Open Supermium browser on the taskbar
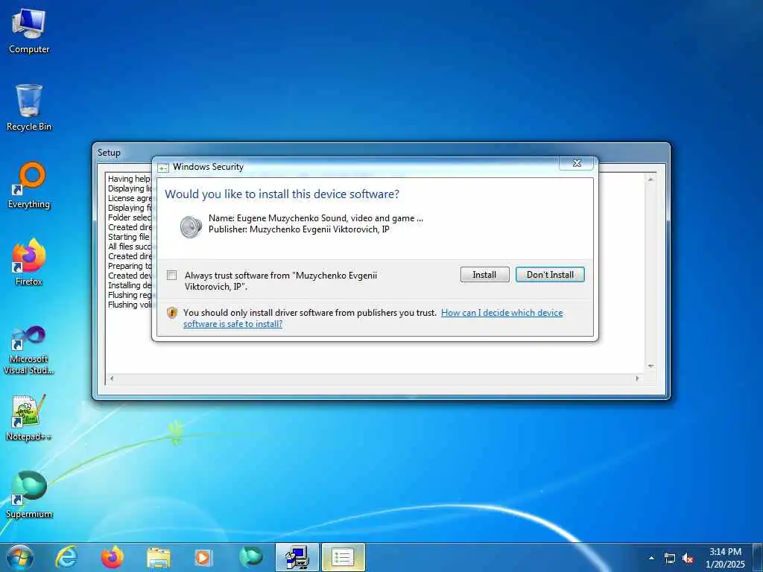 pyautogui.click(x=251, y=557)
